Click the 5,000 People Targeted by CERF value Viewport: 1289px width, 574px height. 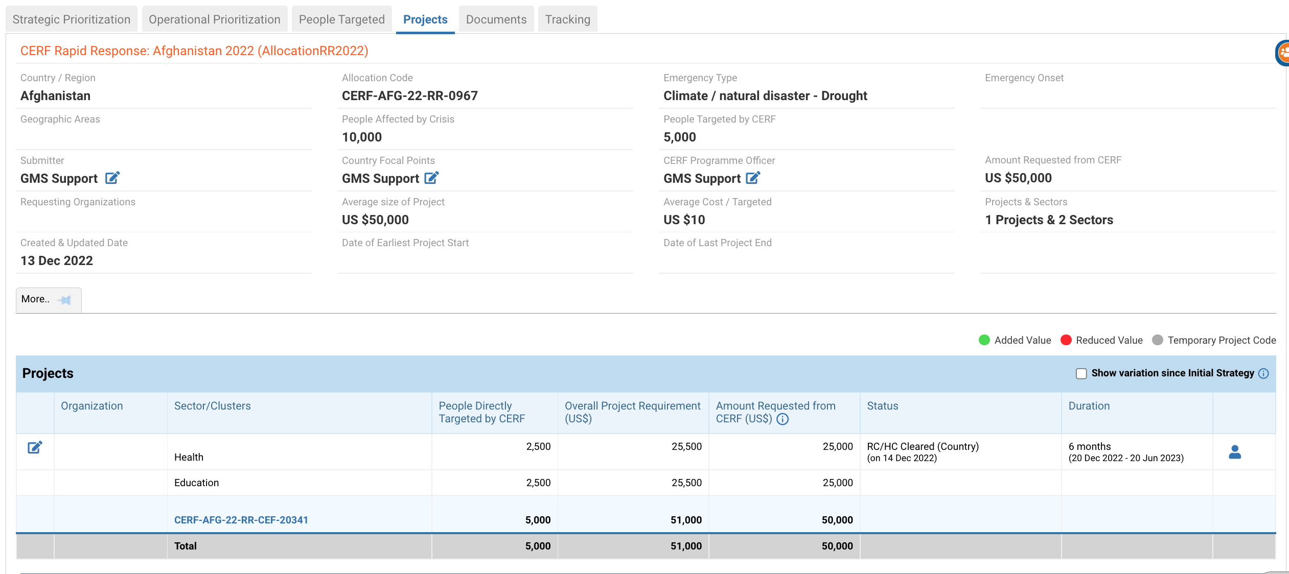[680, 137]
